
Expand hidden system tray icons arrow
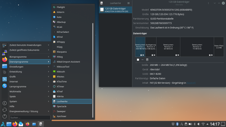coord(207,124)
